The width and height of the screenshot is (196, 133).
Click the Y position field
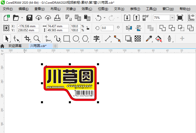[x=28, y=30]
